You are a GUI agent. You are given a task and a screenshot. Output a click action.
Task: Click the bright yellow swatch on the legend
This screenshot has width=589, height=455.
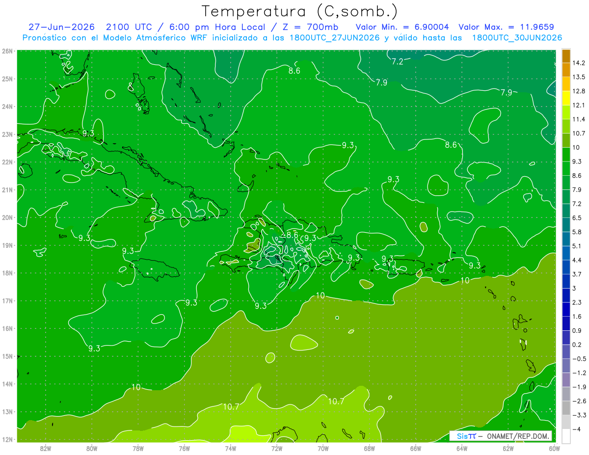(566, 98)
